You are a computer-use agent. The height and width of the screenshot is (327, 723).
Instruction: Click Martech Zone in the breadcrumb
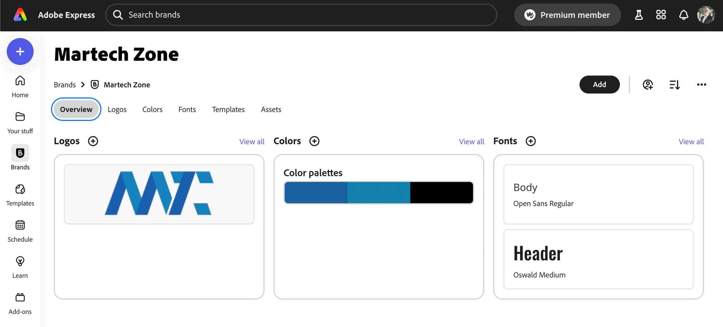127,85
